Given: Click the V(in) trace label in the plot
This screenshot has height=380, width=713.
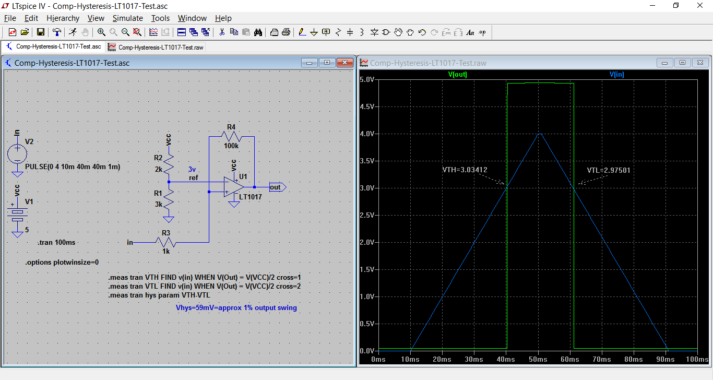Looking at the screenshot, I should [617, 75].
